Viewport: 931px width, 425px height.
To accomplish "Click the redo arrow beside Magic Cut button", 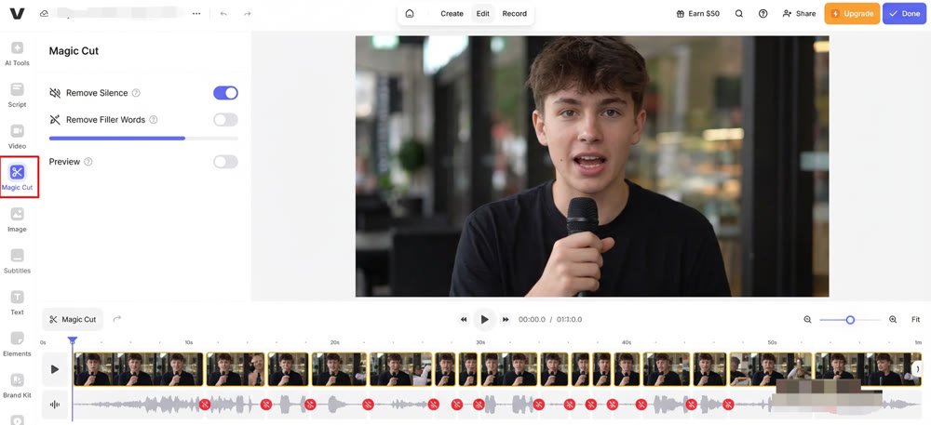I will (x=117, y=319).
